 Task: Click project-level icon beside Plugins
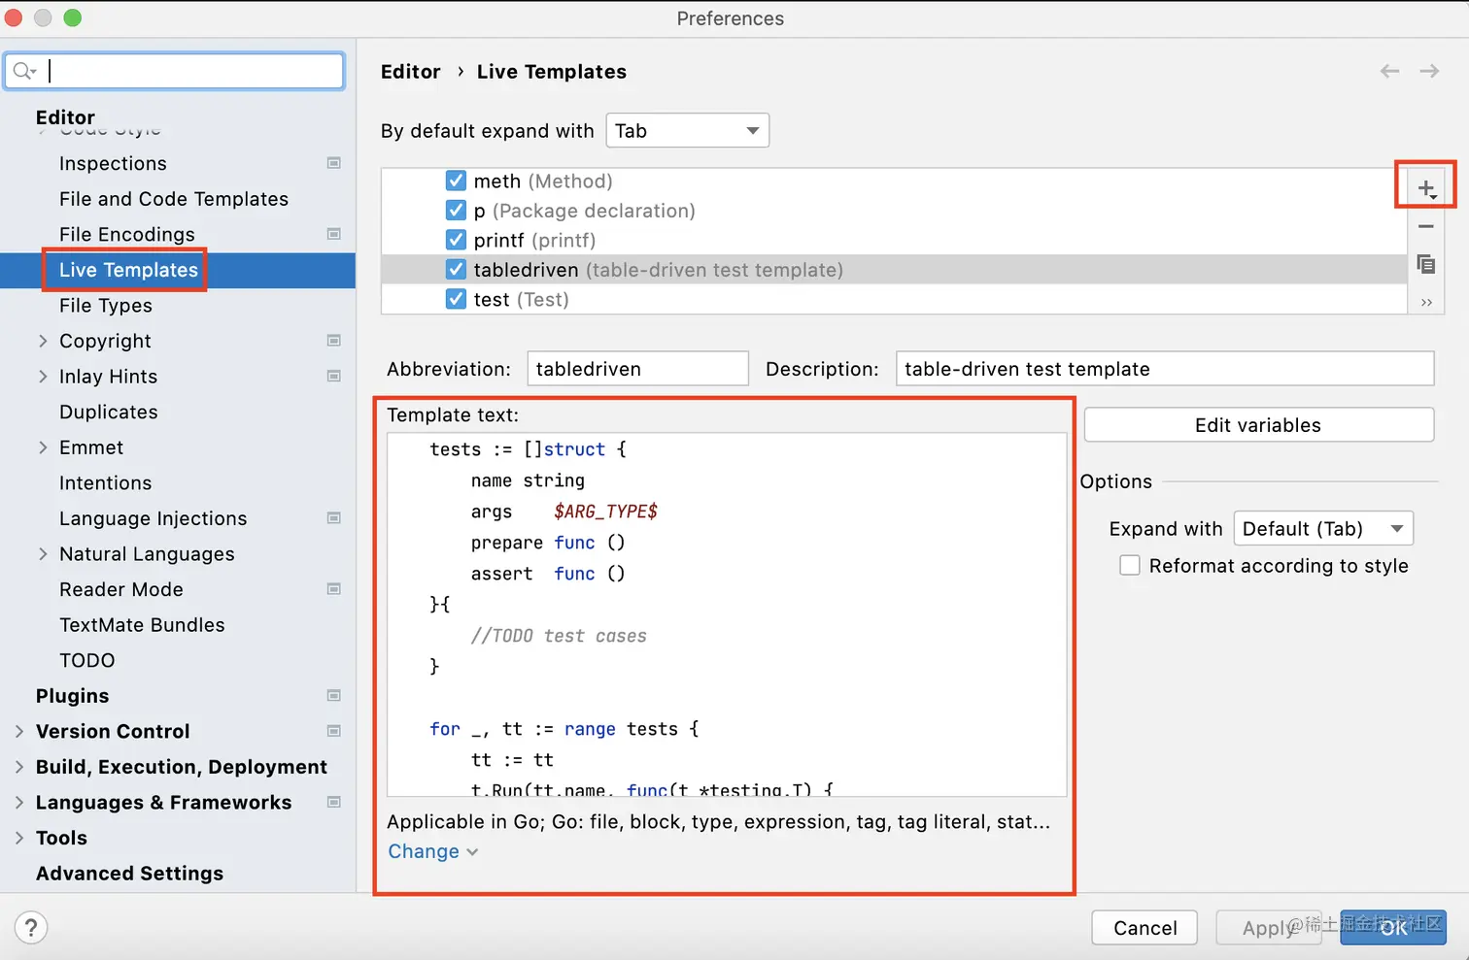(x=333, y=696)
